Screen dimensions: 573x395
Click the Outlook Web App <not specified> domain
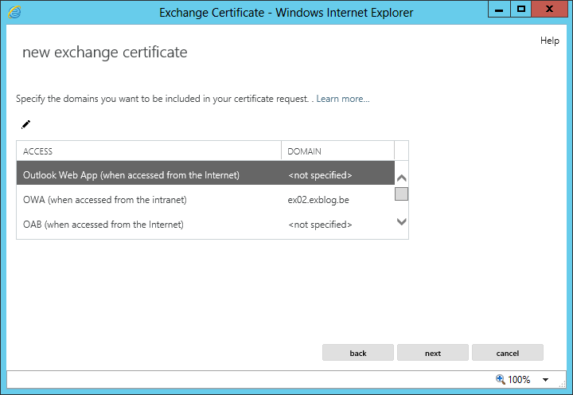coord(320,175)
